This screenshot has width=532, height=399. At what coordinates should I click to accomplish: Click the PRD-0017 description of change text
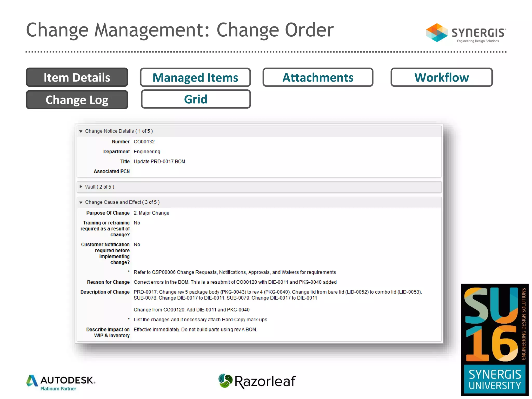(278, 295)
